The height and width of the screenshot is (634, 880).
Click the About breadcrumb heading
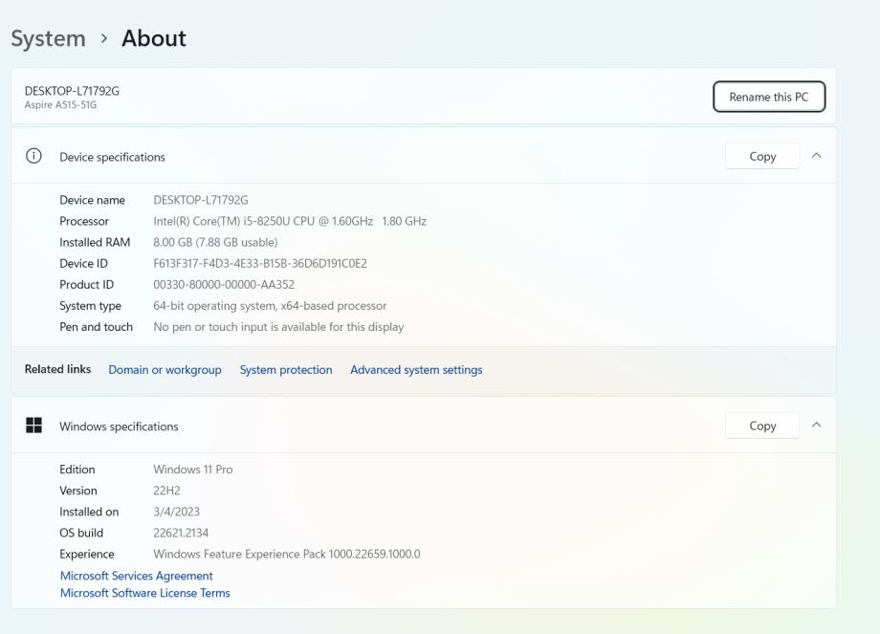tap(153, 38)
